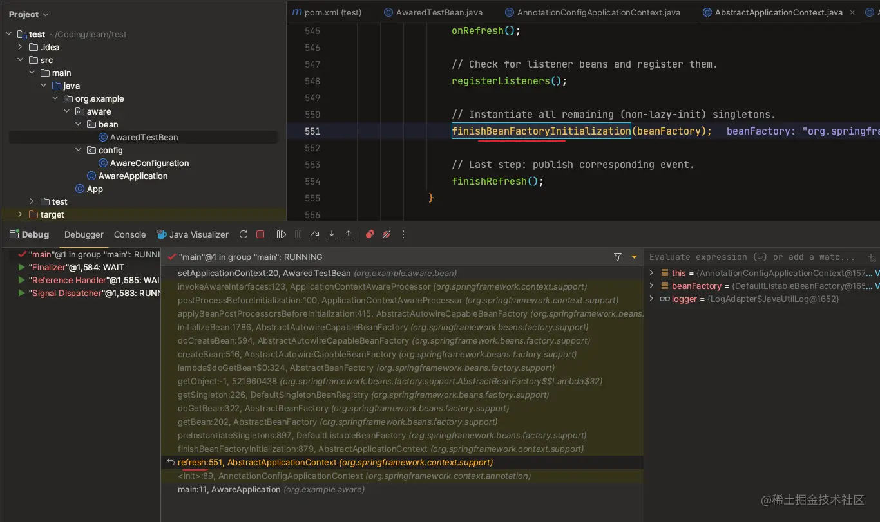Collapse the aware package

pyautogui.click(x=68, y=111)
